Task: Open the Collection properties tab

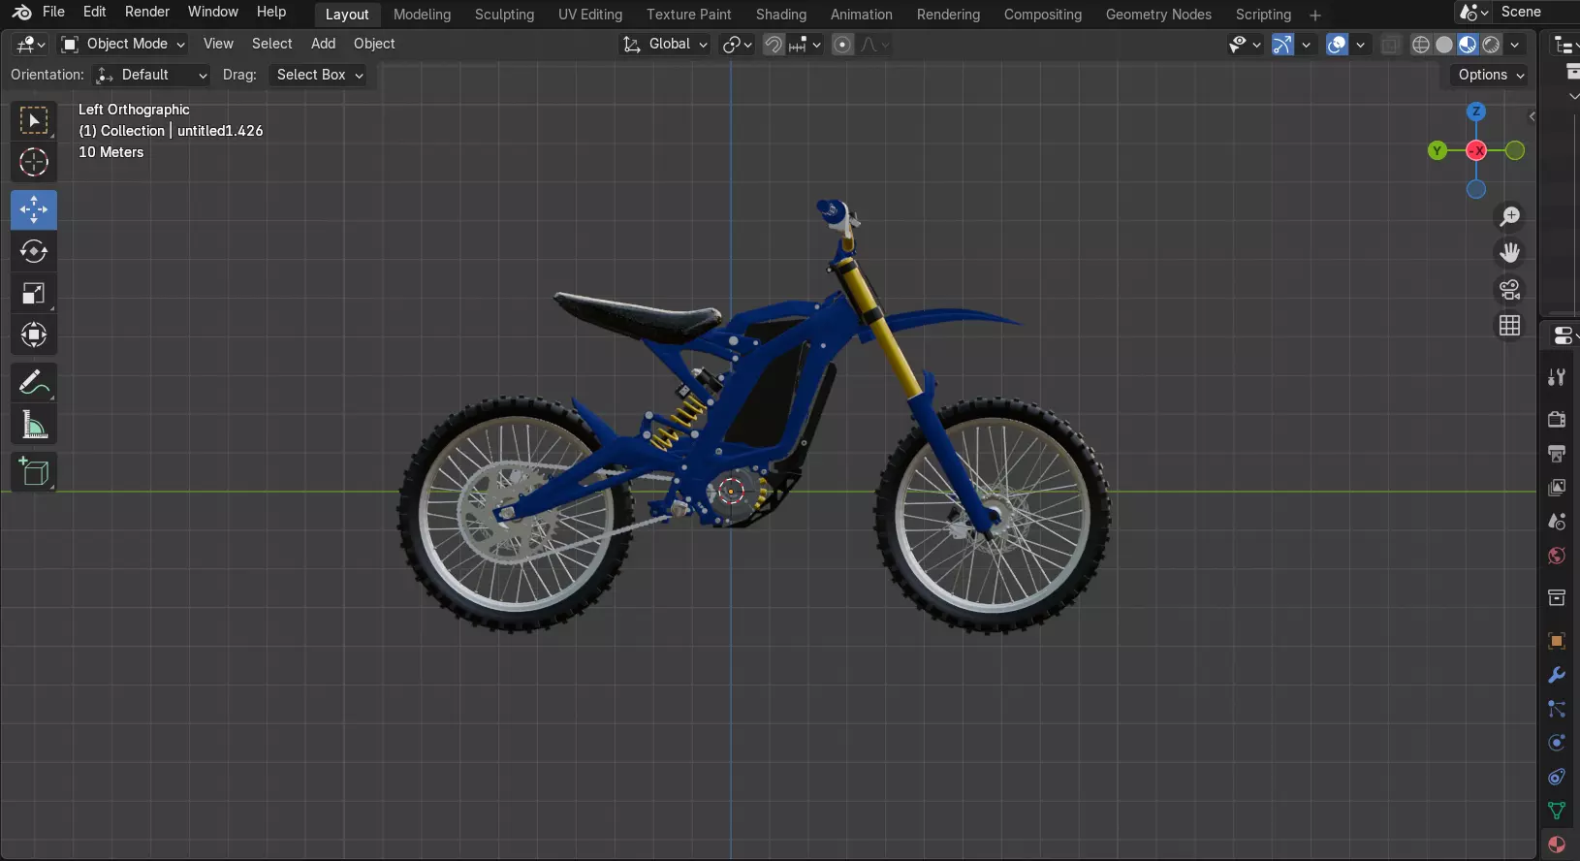Action: (1557, 597)
